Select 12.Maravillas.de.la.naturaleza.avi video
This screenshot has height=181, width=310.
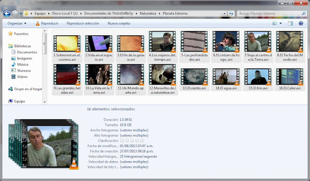[x=163, y=79]
